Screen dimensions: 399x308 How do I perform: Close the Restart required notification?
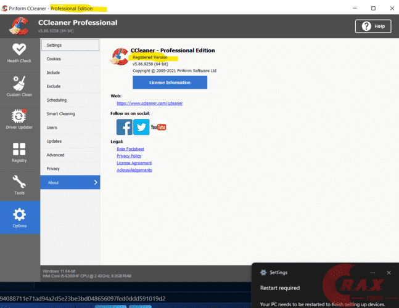pyautogui.click(x=389, y=273)
